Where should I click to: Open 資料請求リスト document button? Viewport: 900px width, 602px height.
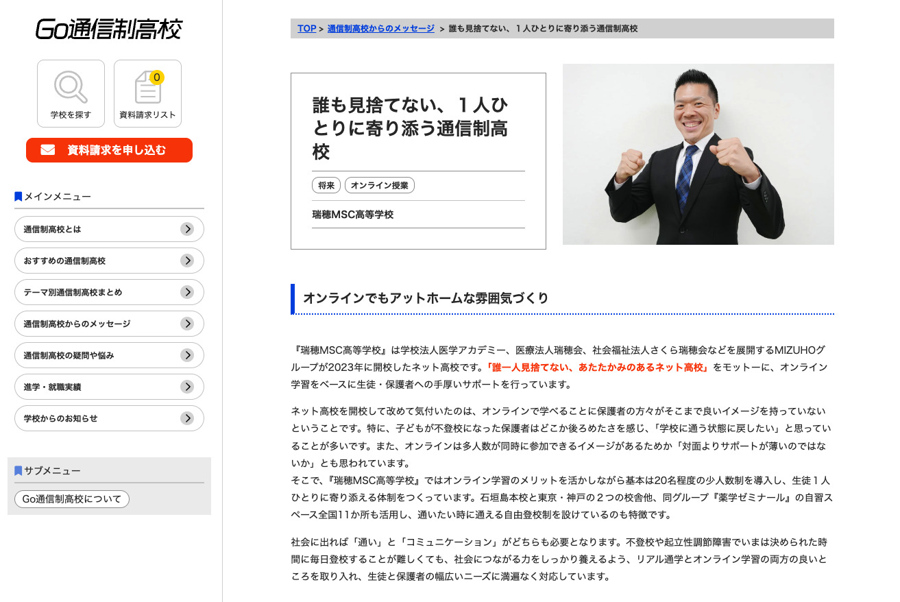[147, 93]
